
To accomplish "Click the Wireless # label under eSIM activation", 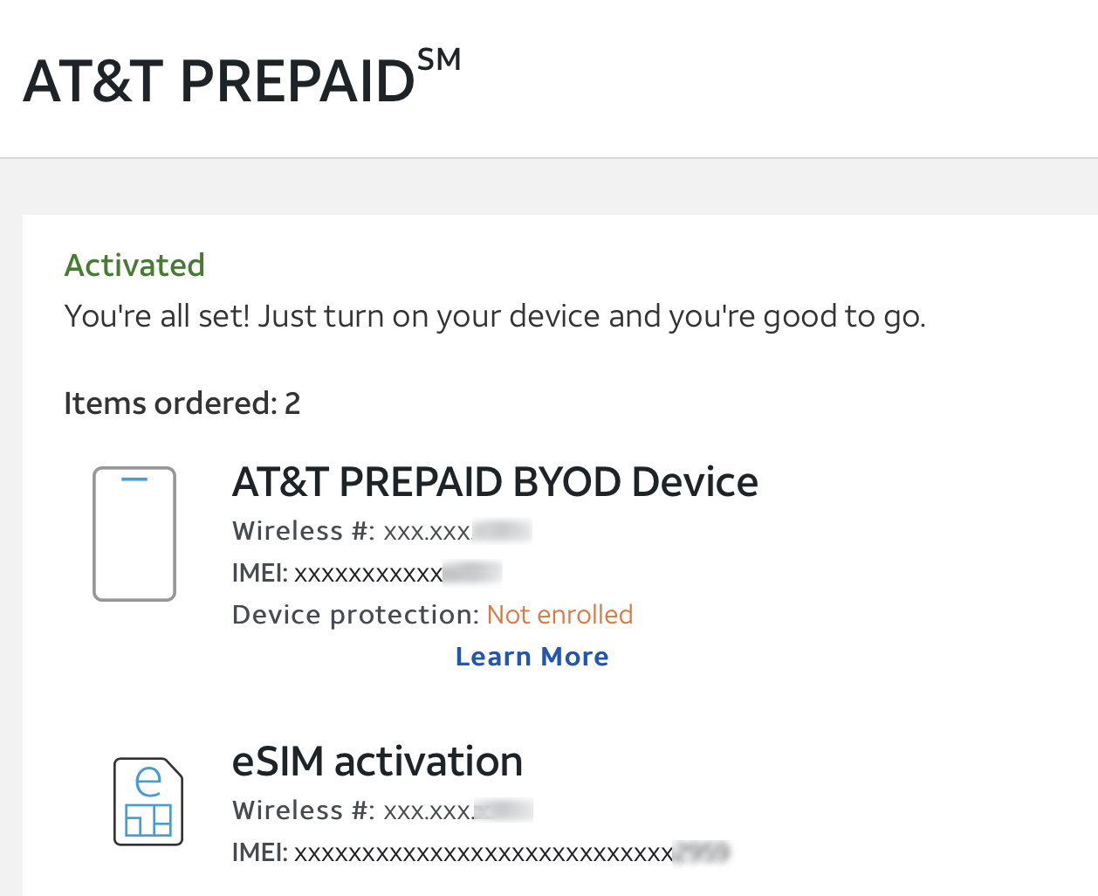I will 303,810.
